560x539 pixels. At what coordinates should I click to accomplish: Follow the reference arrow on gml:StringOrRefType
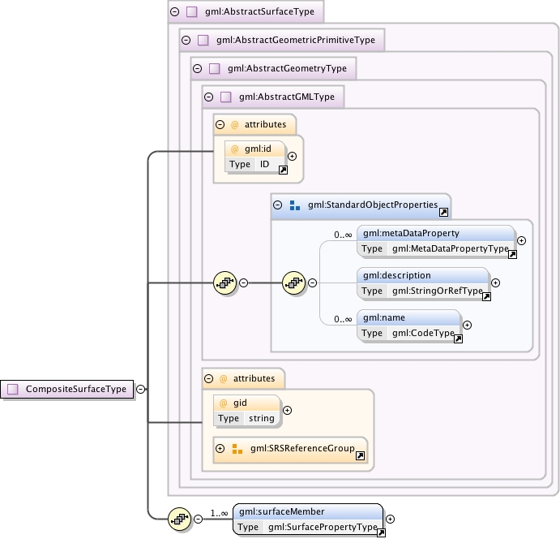(x=486, y=297)
